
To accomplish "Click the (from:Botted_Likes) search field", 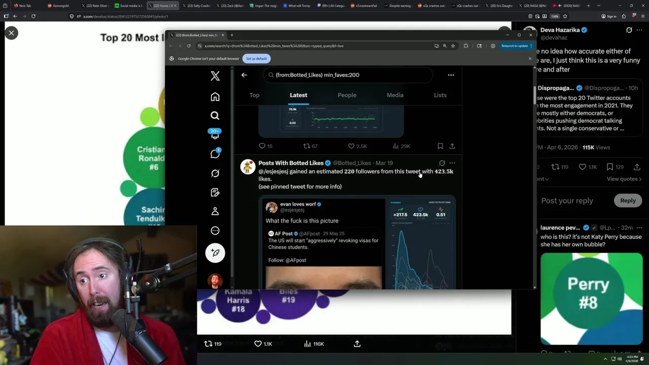I will 348,75.
